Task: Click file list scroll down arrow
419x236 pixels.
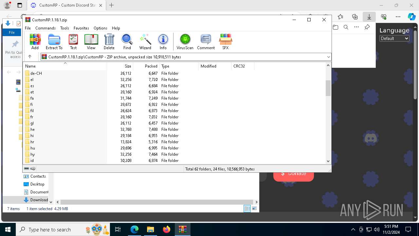Action: pos(328,161)
